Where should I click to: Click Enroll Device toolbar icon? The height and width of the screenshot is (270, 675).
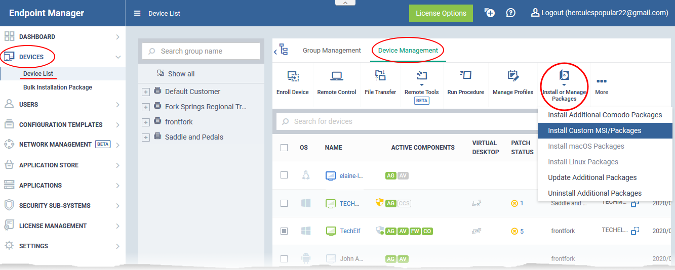293,76
